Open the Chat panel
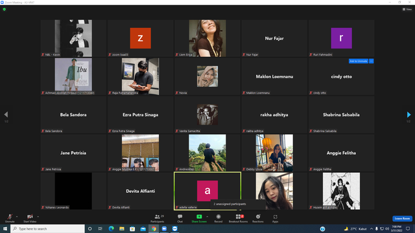Image resolution: width=415 pixels, height=233 pixels. pyautogui.click(x=180, y=218)
